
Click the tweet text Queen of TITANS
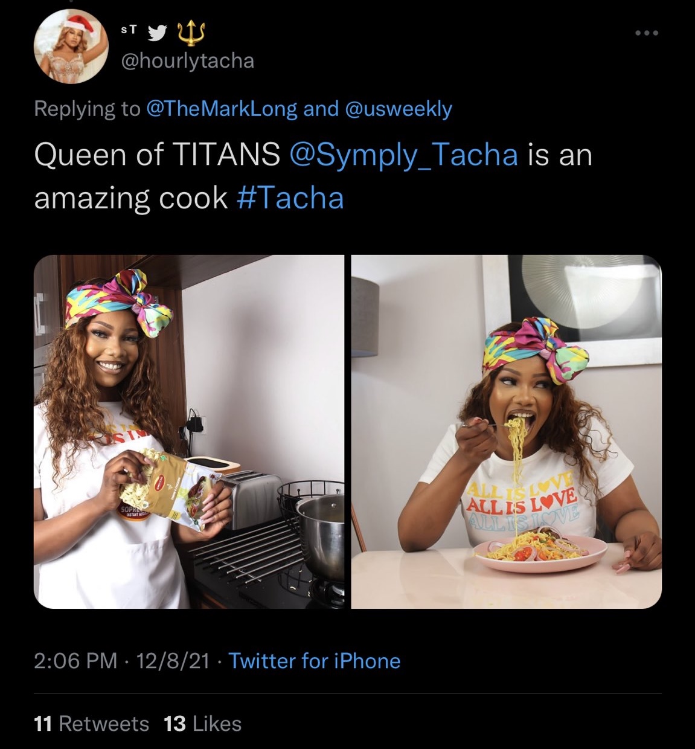(x=157, y=155)
